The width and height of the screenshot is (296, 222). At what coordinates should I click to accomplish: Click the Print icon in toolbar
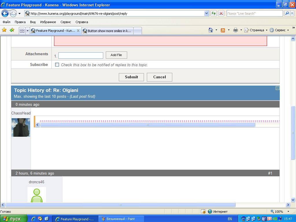point(236,30)
